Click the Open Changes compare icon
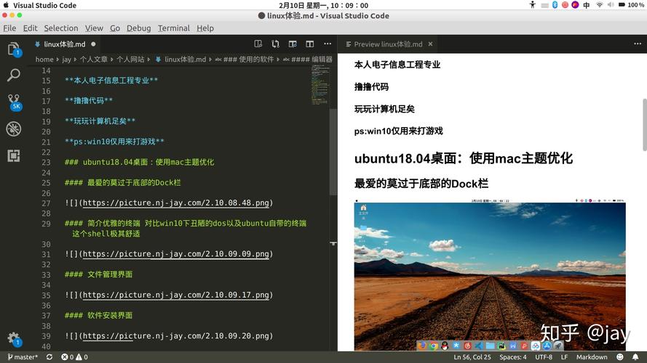The image size is (647, 363). 275,44
